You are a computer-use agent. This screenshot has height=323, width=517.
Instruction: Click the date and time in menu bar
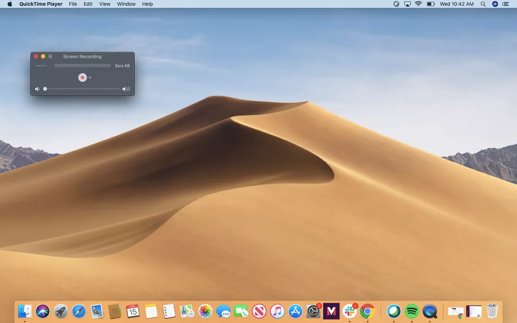[x=456, y=4]
